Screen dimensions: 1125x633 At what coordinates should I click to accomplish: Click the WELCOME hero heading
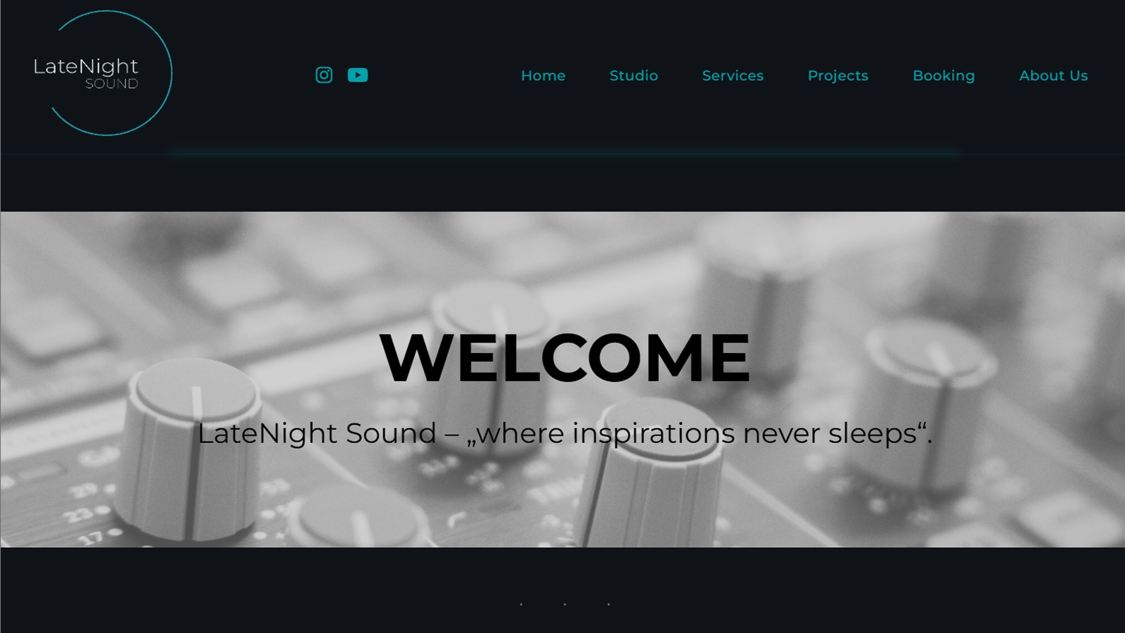coord(565,357)
